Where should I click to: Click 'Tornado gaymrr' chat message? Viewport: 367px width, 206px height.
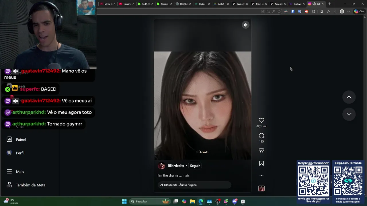(65, 124)
